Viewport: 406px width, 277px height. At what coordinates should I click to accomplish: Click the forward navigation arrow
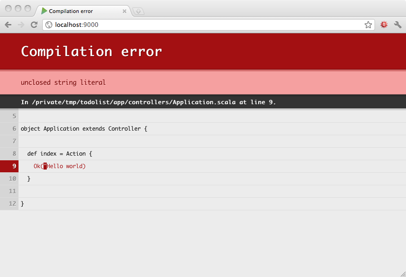[21, 25]
